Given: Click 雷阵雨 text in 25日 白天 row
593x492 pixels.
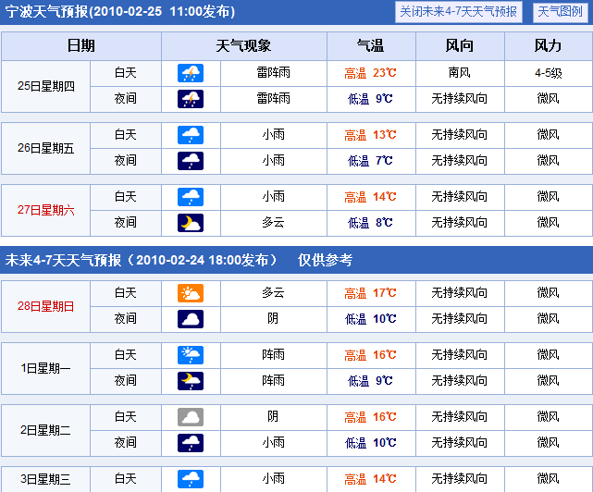Looking at the screenshot, I should coord(274,73).
